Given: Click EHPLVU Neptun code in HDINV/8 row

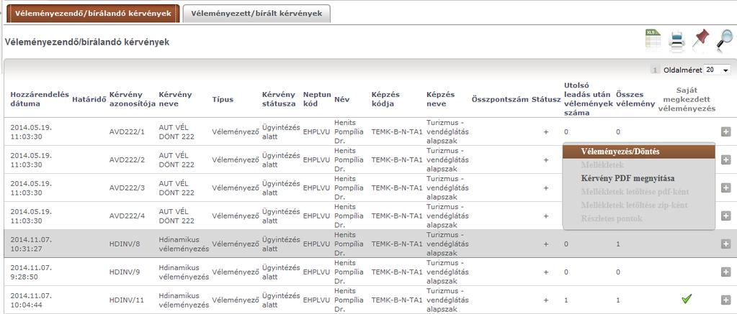Looking at the screenshot, I should pos(317,244).
